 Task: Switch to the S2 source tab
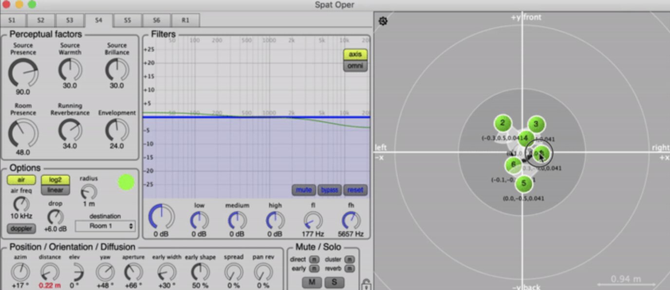(41, 20)
